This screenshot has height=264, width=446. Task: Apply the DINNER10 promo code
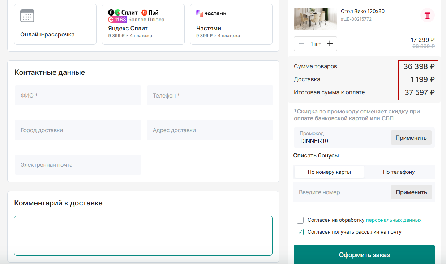411,138
